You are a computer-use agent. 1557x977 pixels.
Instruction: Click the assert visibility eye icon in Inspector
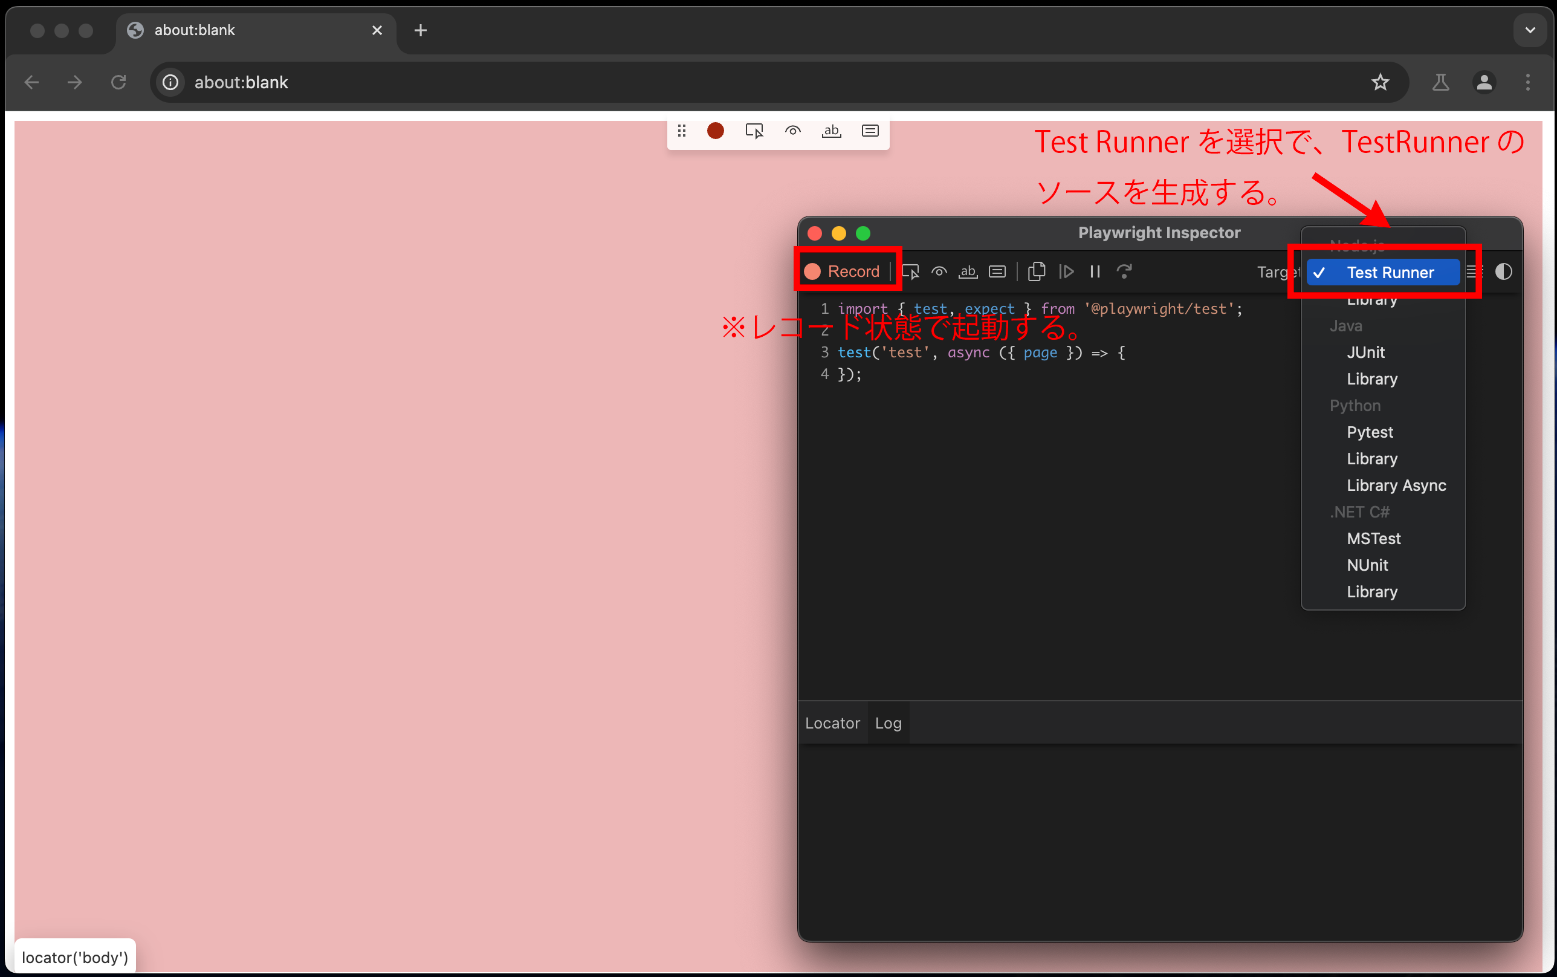[x=939, y=271]
